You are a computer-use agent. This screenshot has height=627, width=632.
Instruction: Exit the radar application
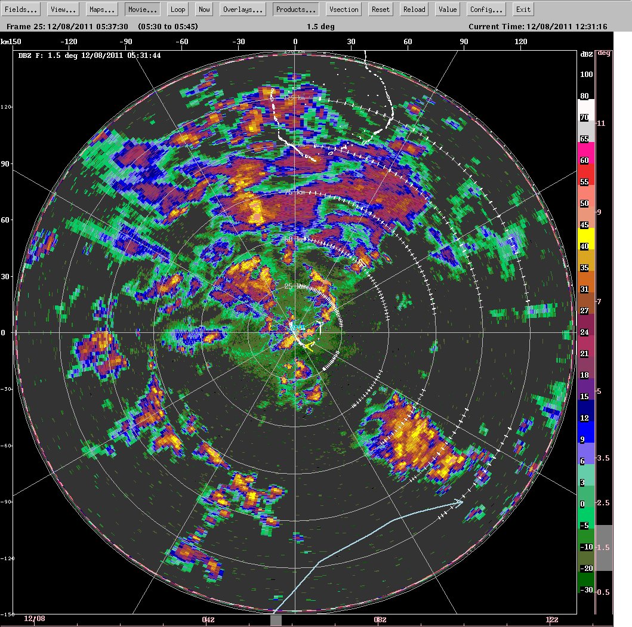tap(523, 9)
